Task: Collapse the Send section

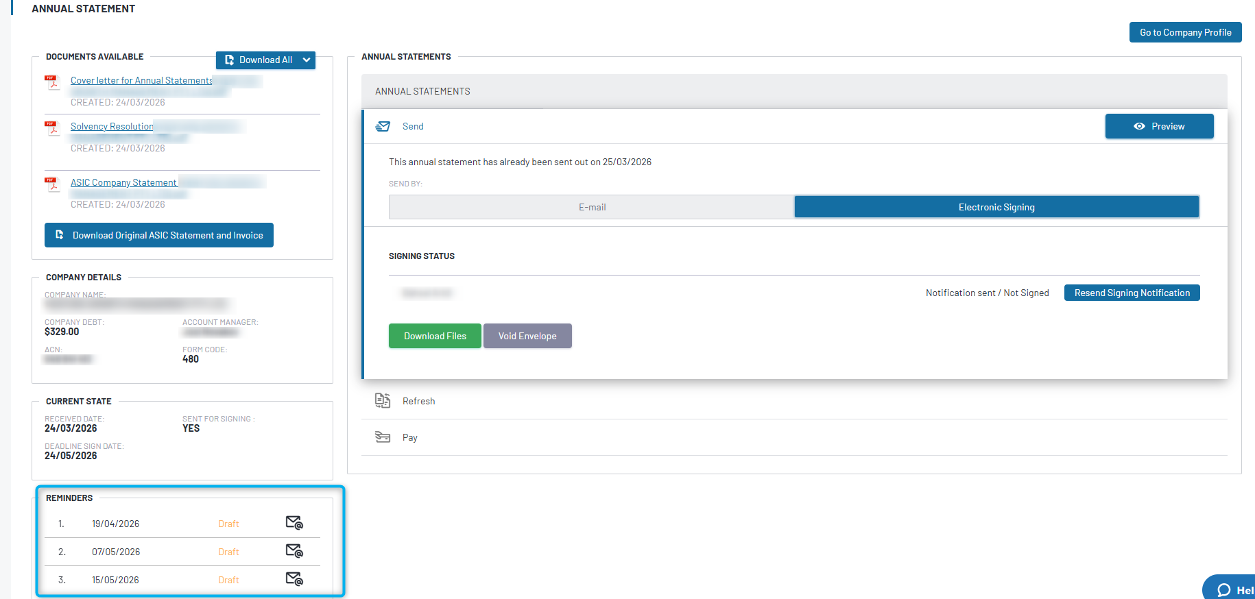Action: coord(413,127)
